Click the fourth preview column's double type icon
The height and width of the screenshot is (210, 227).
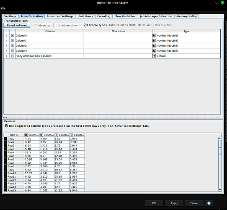point(72,135)
